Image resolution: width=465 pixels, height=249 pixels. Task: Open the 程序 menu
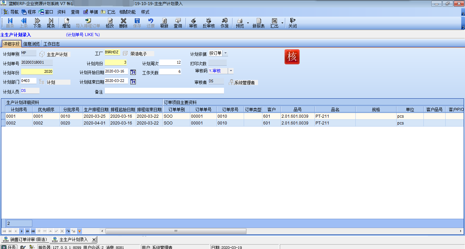pos(29,12)
